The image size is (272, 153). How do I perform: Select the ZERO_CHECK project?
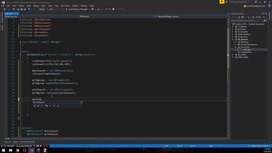click(243, 57)
